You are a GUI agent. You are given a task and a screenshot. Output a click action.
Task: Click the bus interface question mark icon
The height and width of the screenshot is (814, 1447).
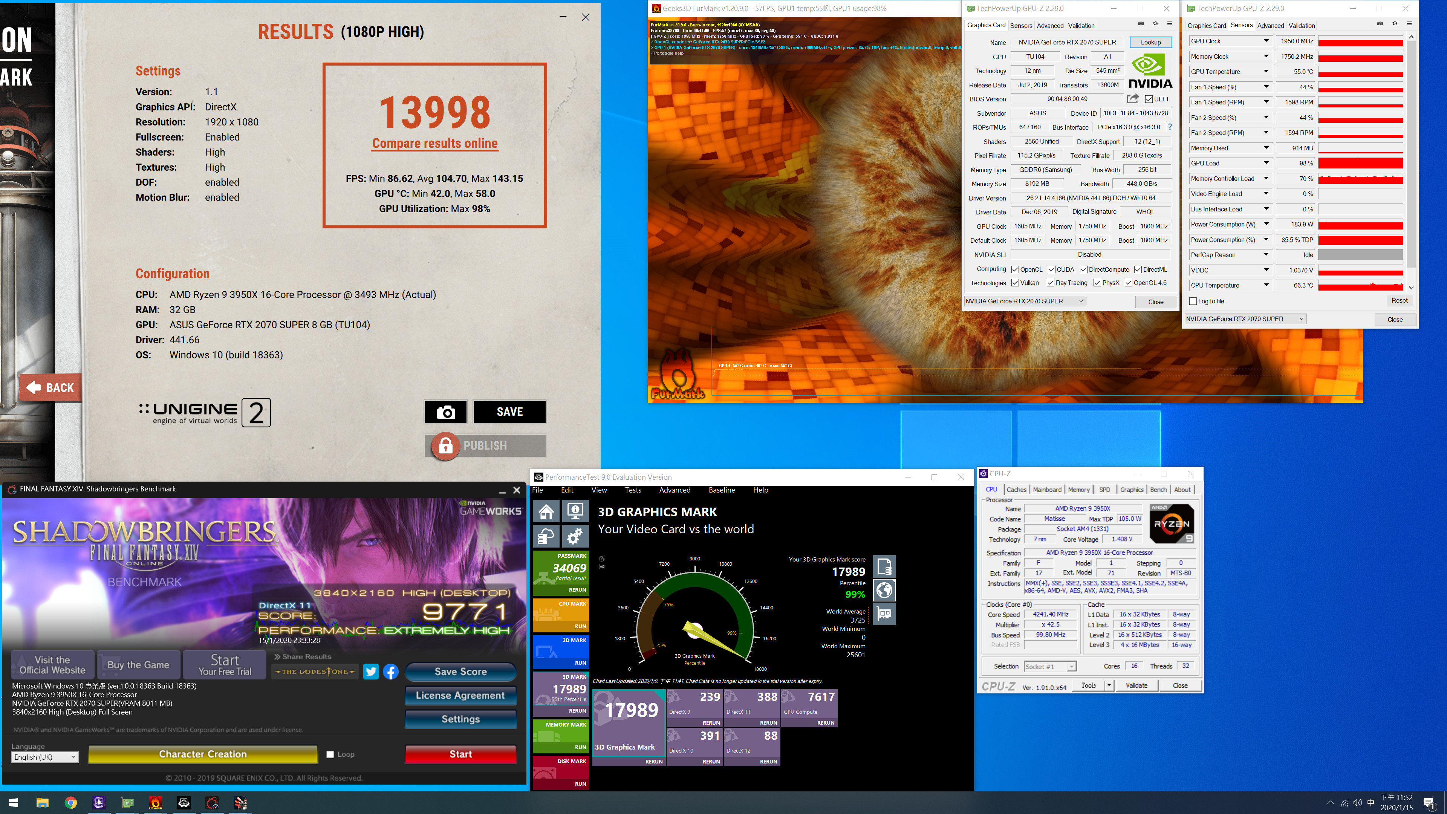point(1170,127)
